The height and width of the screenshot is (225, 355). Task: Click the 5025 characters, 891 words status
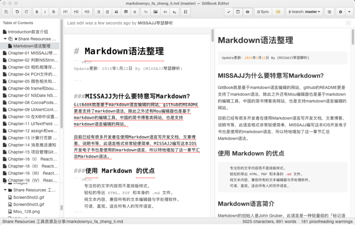pyautogui.click(x=269, y=221)
